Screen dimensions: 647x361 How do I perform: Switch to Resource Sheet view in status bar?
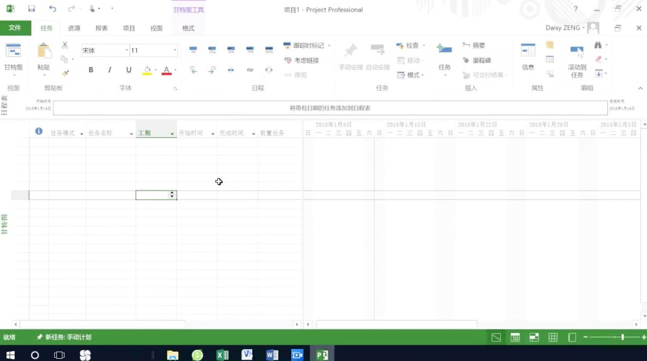(x=553, y=338)
